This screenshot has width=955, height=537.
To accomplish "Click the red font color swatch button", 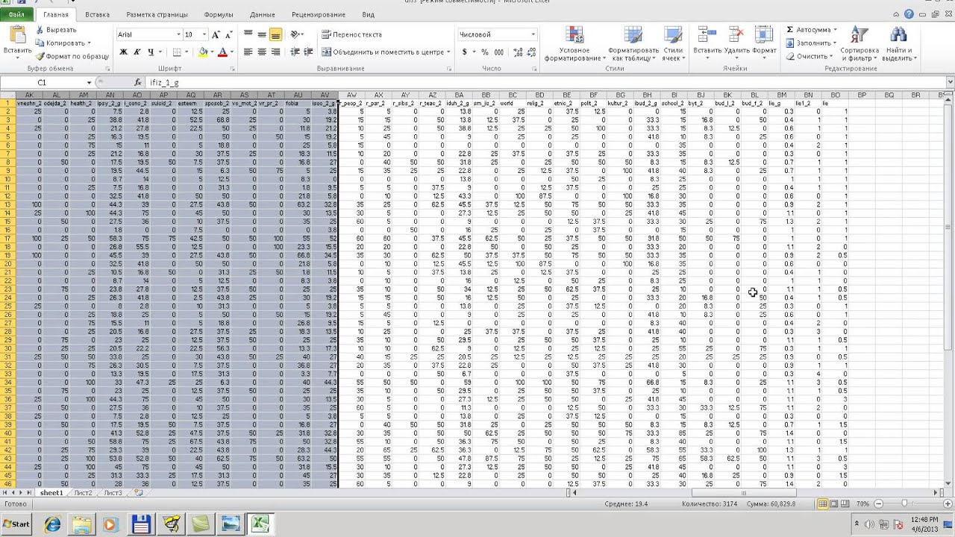I will (x=222, y=52).
